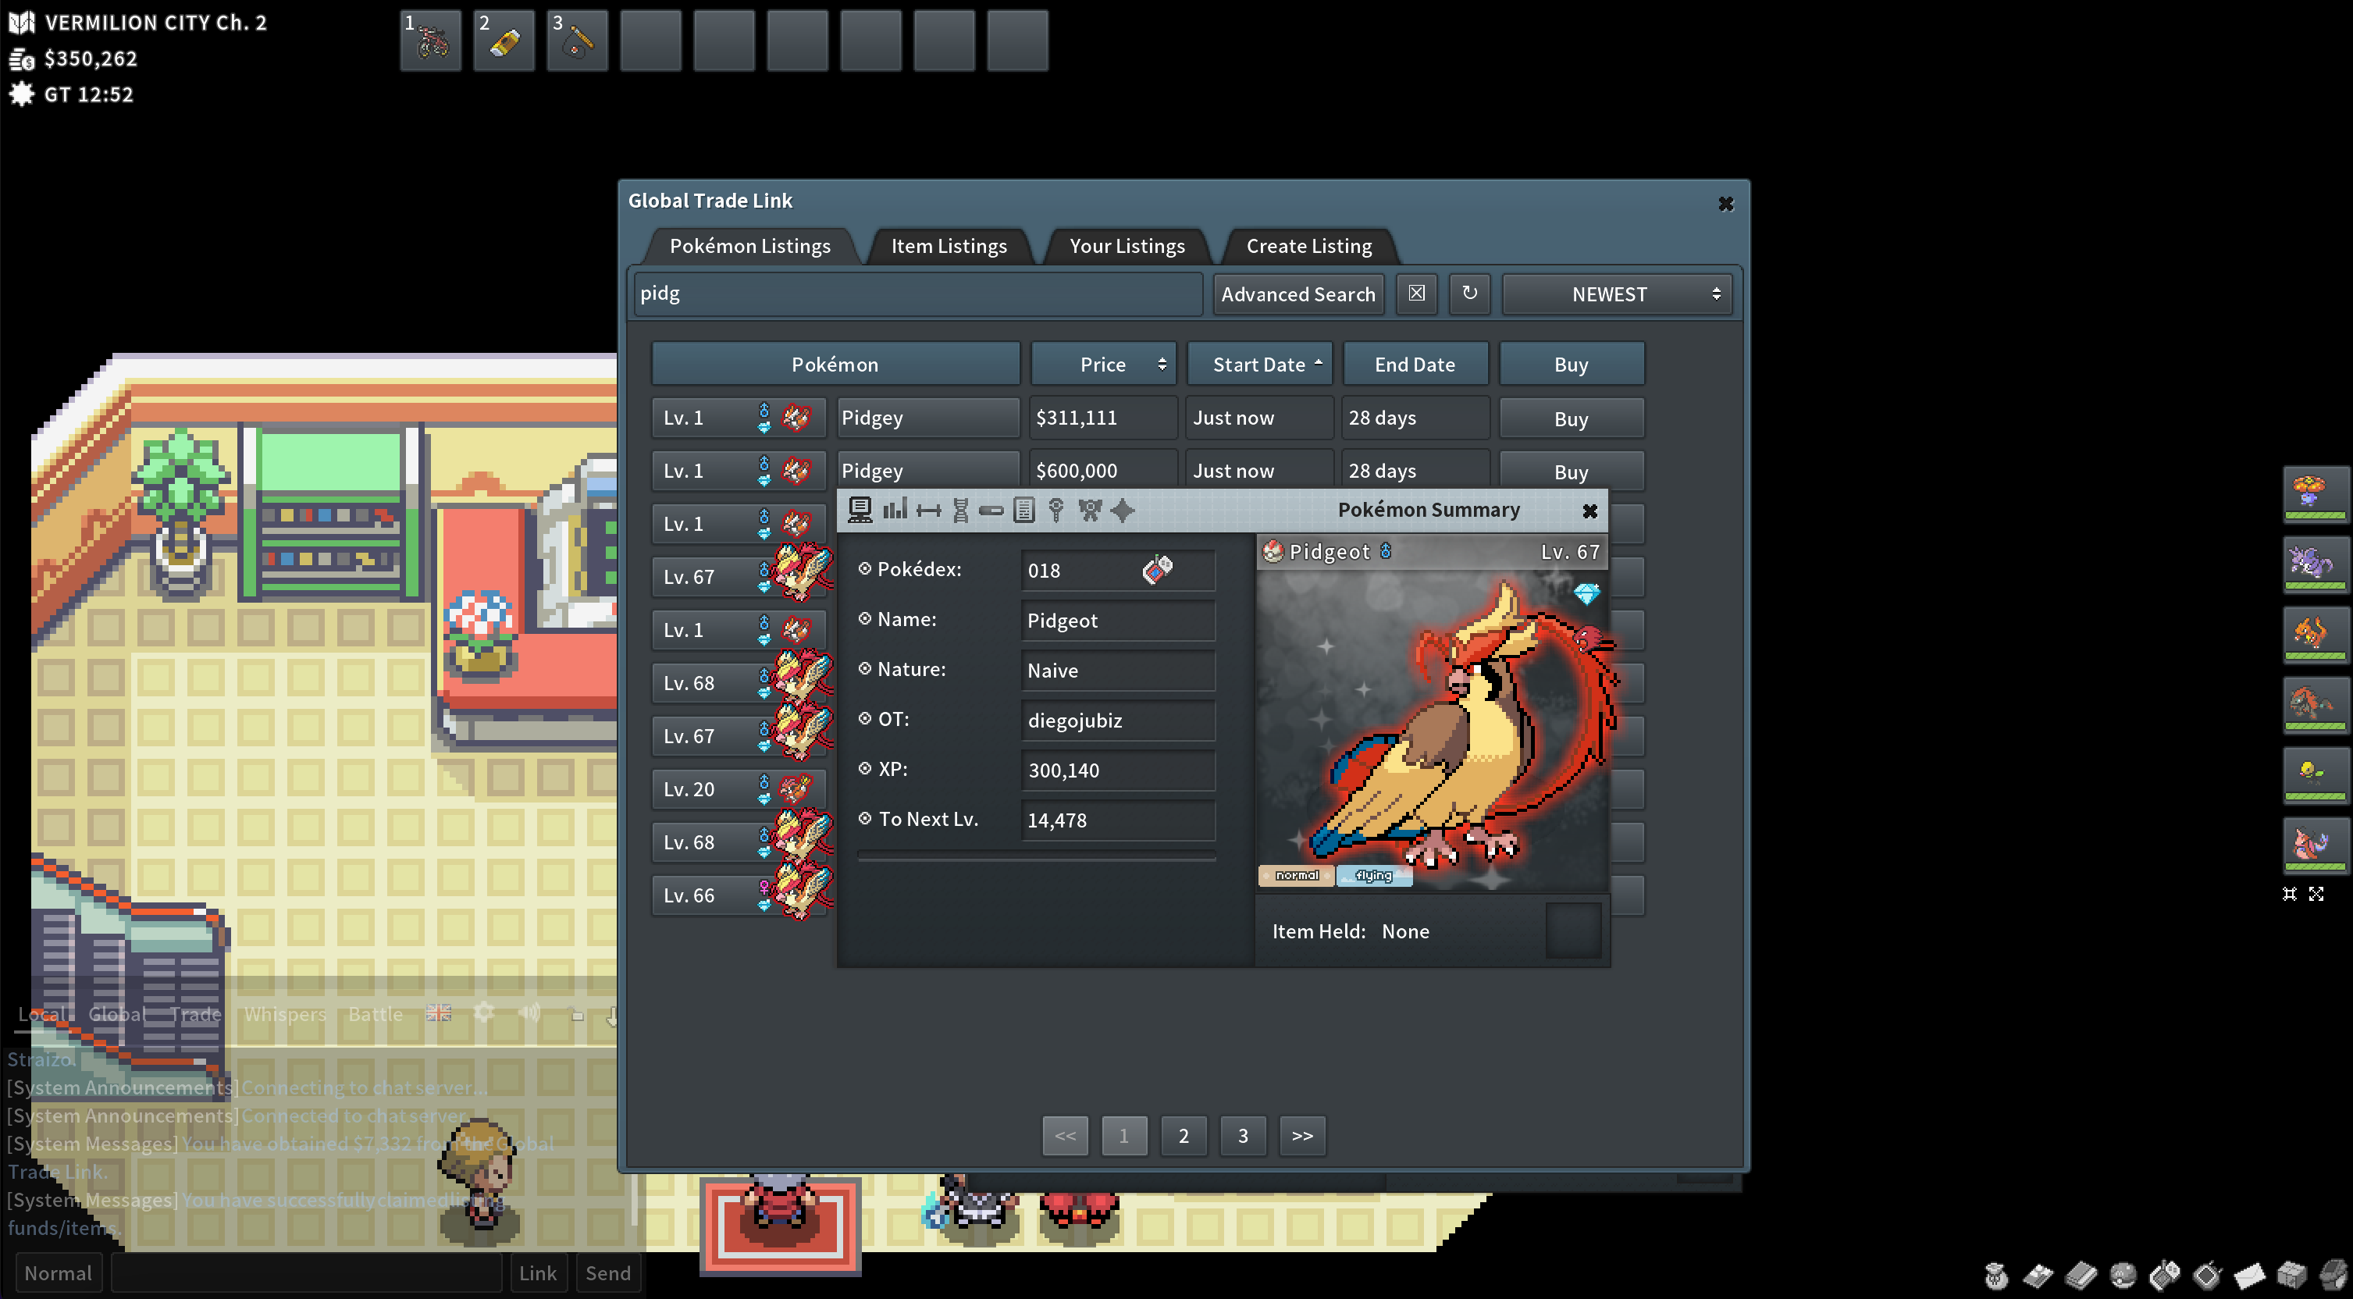This screenshot has width=2353, height=1299.
Task: Click the notes/info icon in Pokémon Summary toolbar
Action: [1023, 509]
